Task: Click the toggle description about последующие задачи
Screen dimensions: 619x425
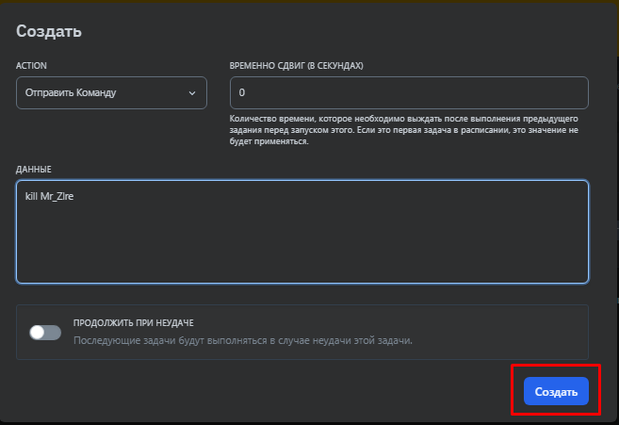Action: tap(243, 339)
